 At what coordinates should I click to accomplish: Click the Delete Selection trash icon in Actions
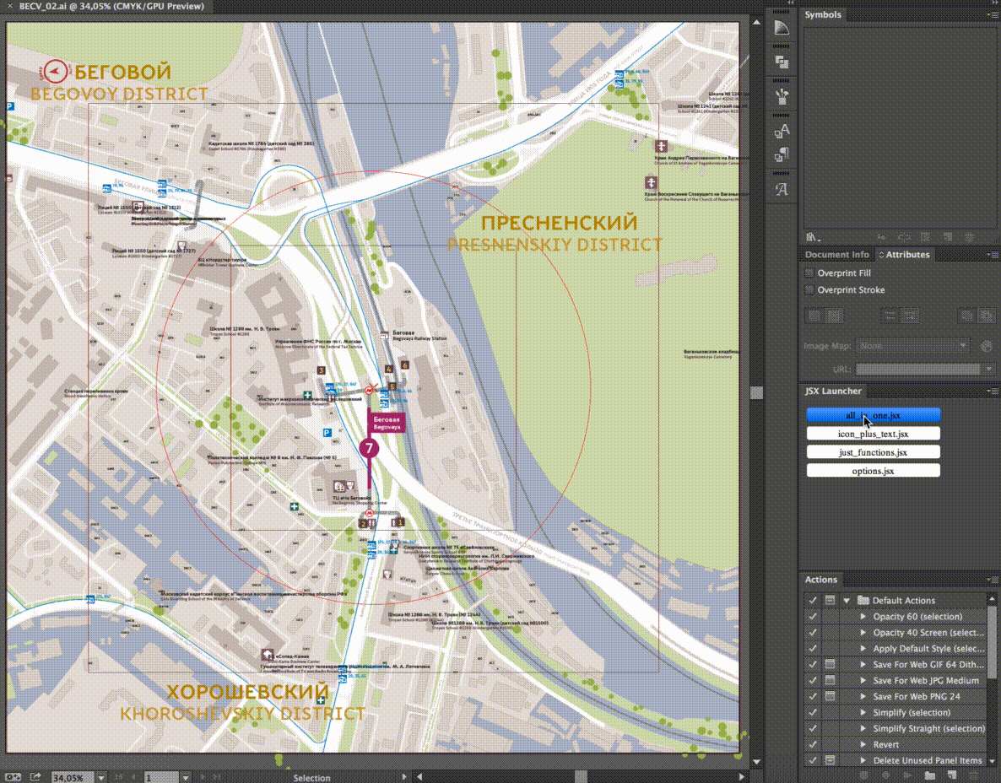coord(972,775)
